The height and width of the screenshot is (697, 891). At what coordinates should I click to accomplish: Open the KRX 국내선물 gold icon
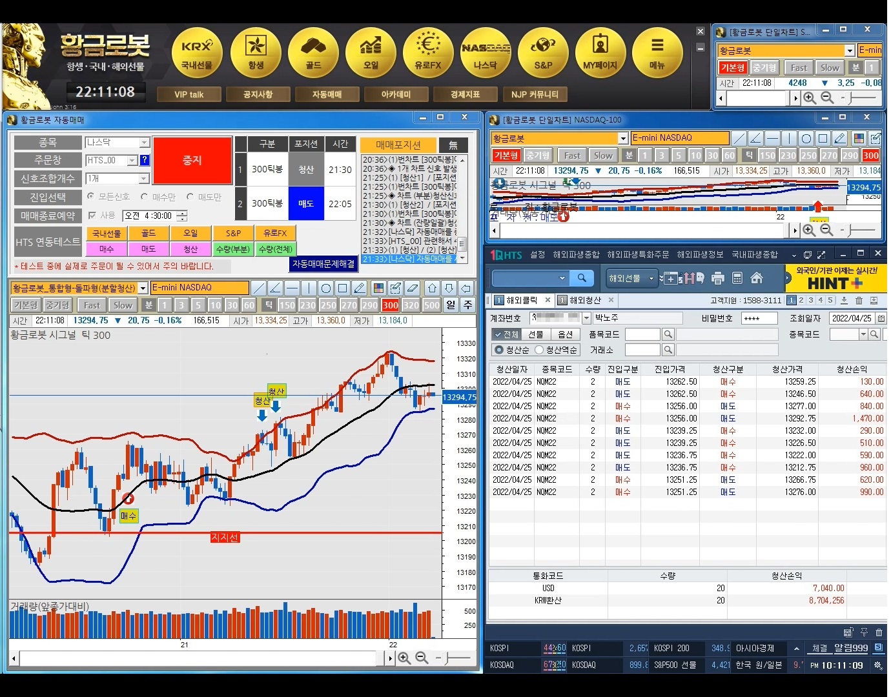pyautogui.click(x=197, y=52)
